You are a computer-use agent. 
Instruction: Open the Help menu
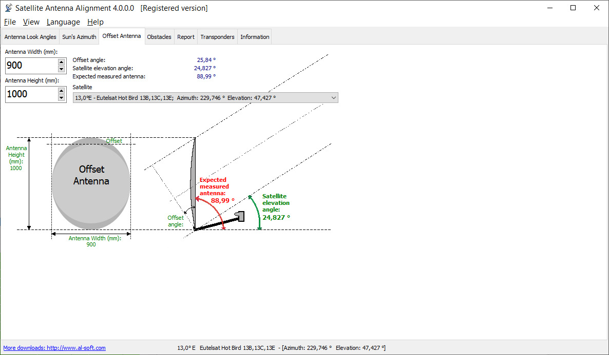pyautogui.click(x=96, y=22)
